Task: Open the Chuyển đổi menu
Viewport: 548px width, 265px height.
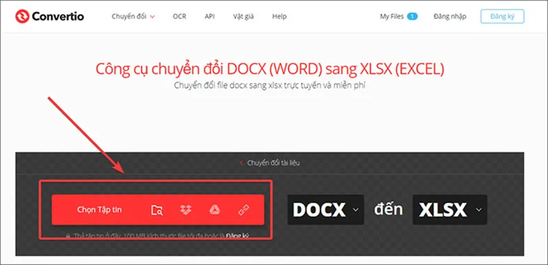Action: click(x=133, y=16)
